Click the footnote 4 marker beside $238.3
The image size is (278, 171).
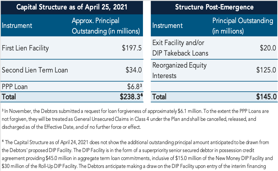[x=142, y=95]
